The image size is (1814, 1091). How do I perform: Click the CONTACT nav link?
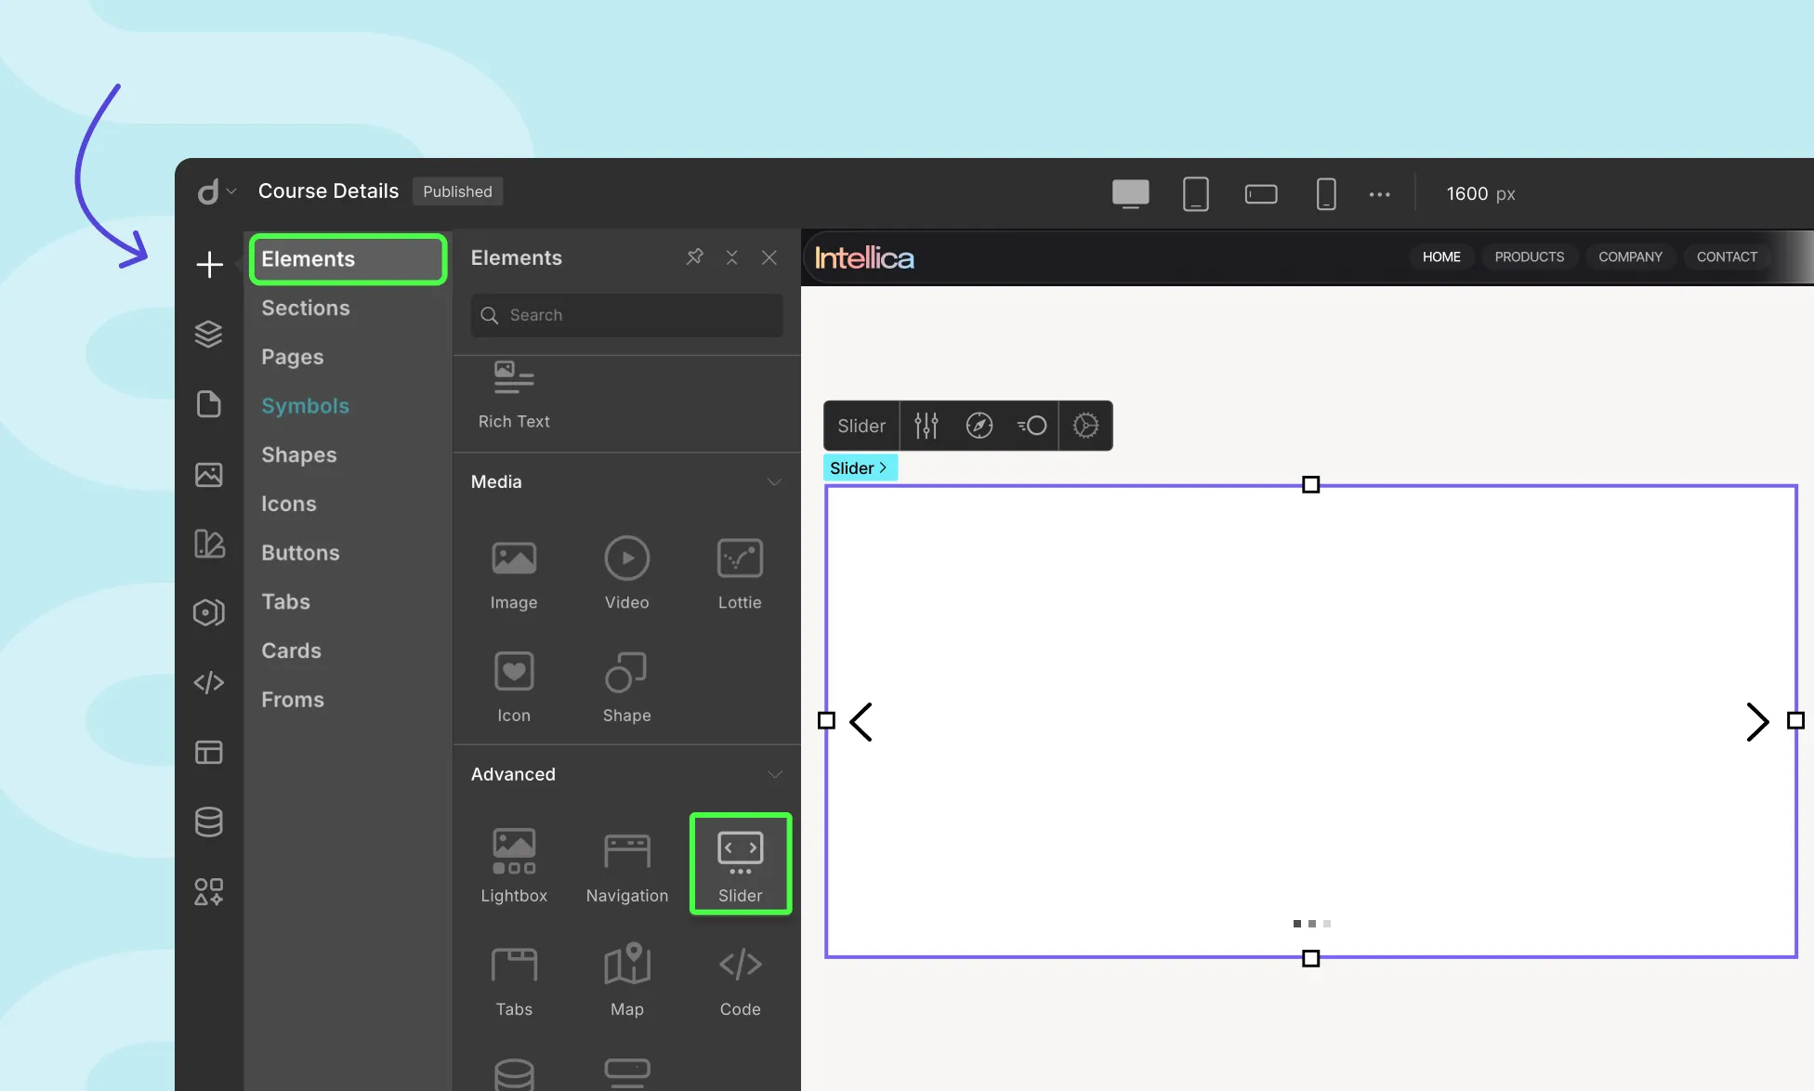tap(1727, 256)
